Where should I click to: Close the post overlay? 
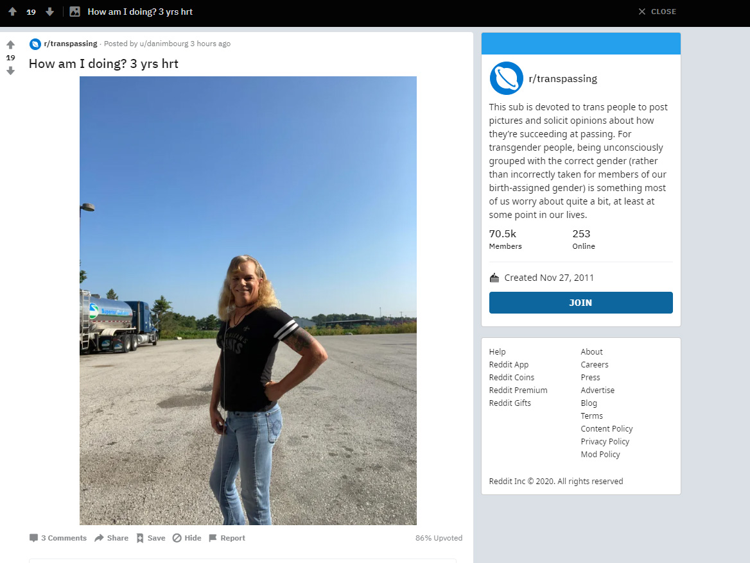click(657, 12)
